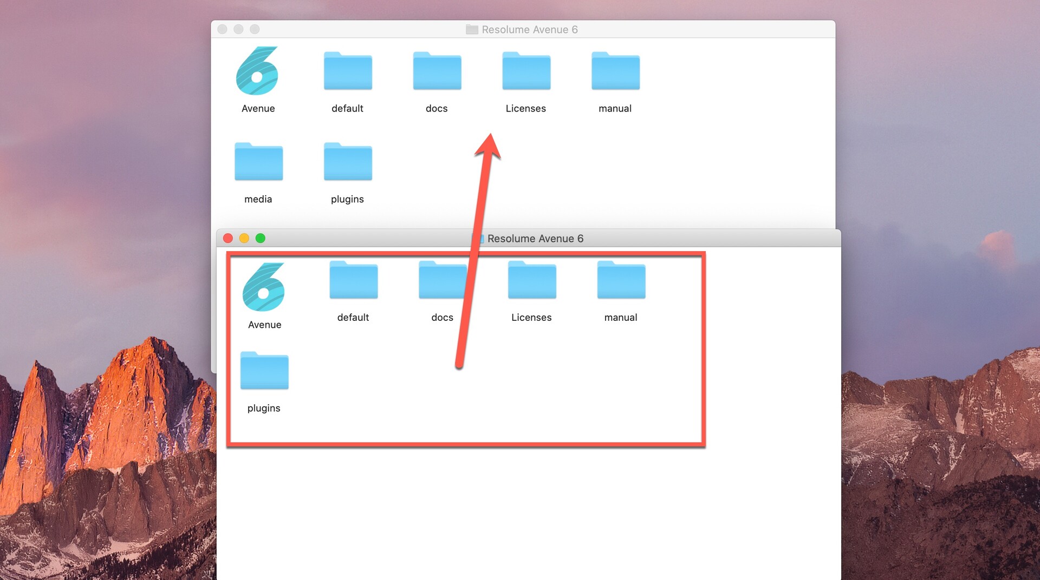Select the Licenses folder in the background window
The height and width of the screenshot is (580, 1040).
tap(526, 71)
